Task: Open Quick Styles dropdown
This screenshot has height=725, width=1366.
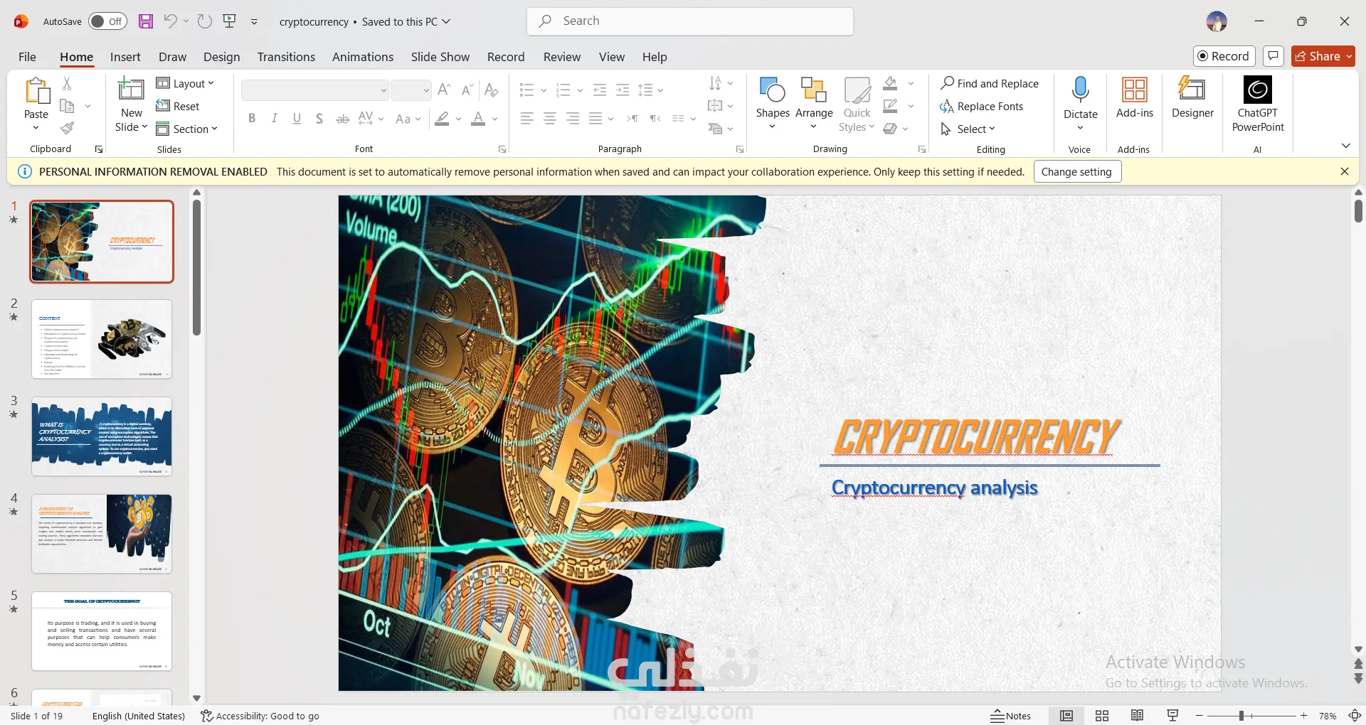Action: tap(857, 104)
